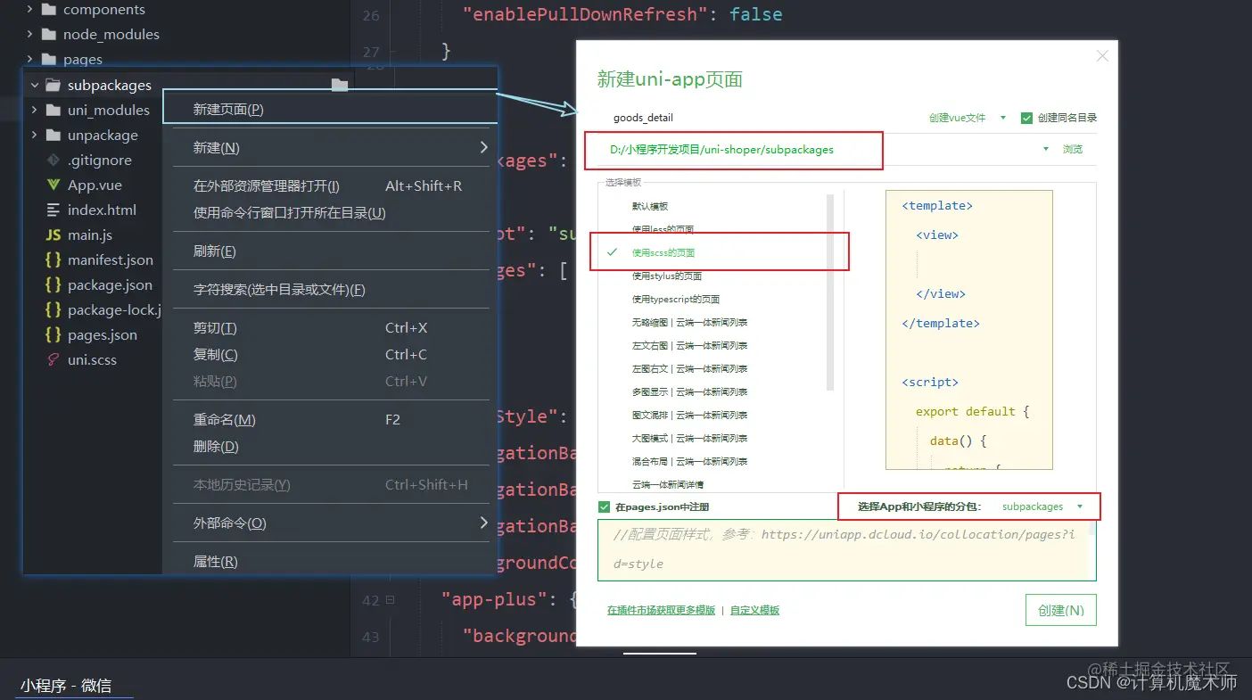Viewport: 1252px width, 700px height.
Task: Click the braces icon of manifest.json
Action: pos(53,260)
